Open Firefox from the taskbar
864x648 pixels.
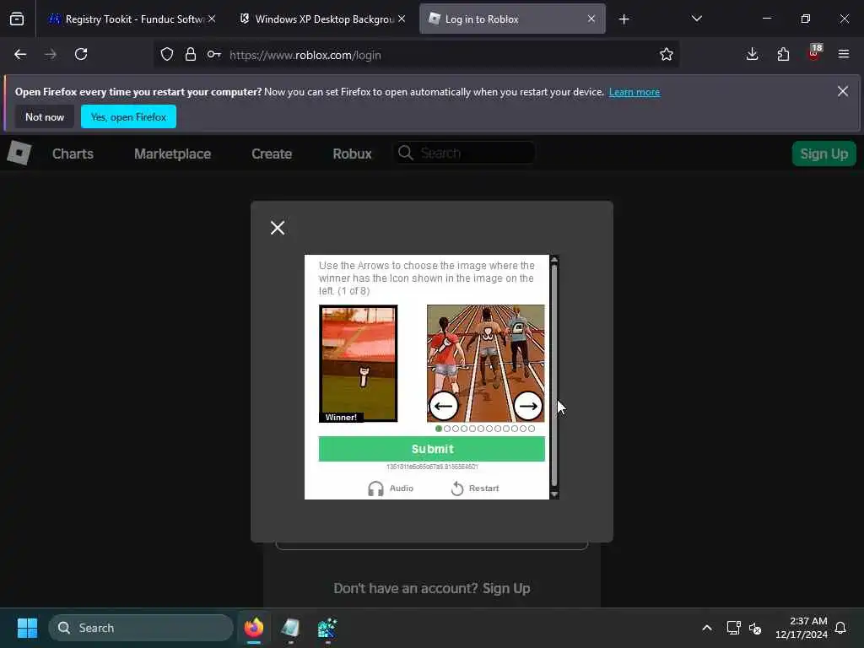(254, 628)
